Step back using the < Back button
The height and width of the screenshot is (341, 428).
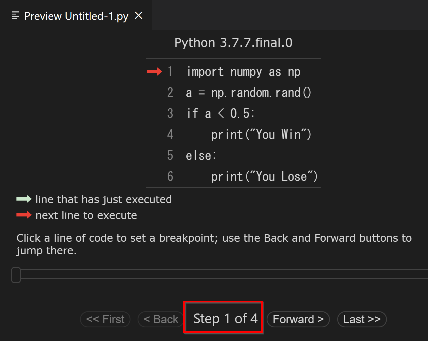tap(161, 319)
